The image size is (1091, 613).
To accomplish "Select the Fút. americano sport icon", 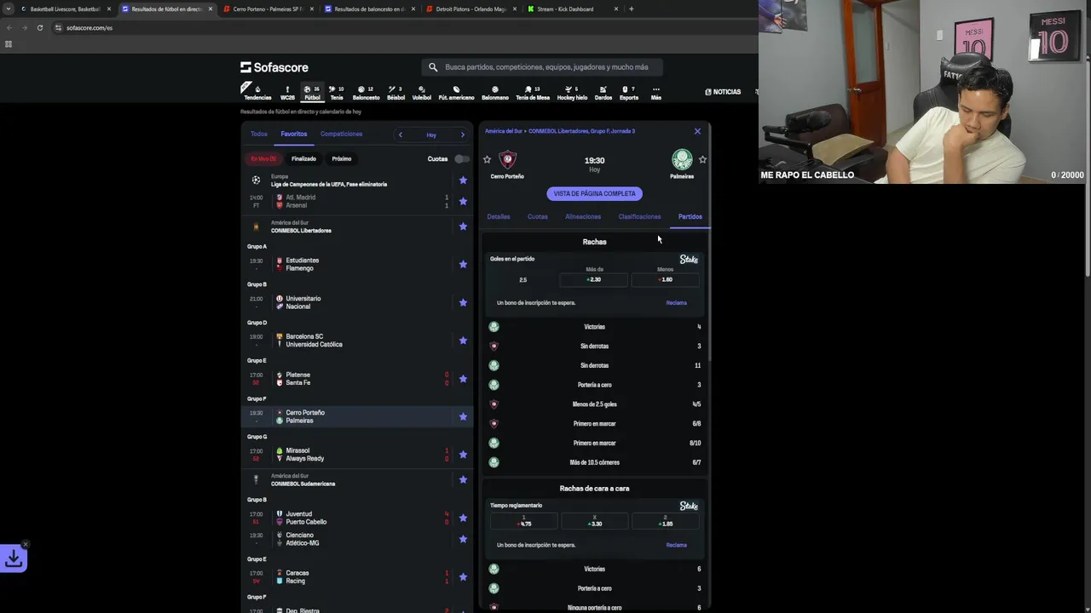I will (x=456, y=93).
